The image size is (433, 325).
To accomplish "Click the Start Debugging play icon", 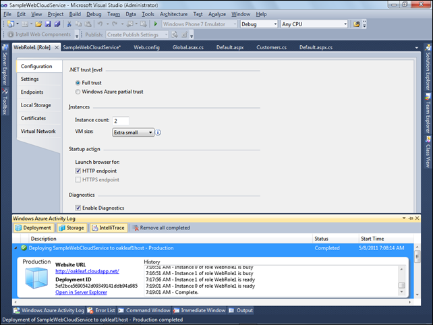I will click(x=156, y=24).
